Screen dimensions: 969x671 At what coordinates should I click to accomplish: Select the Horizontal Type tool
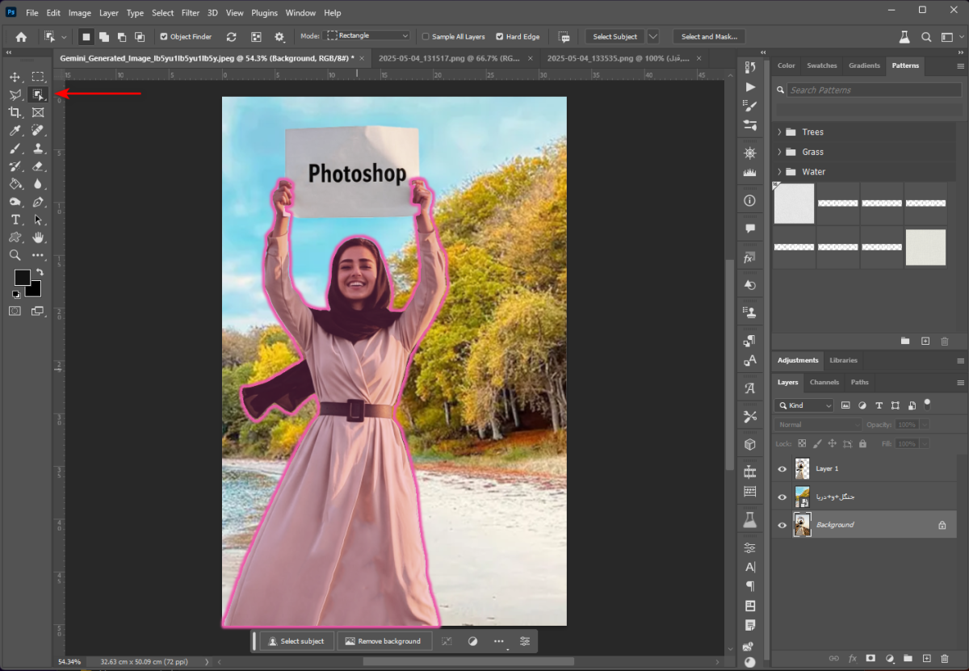[15, 220]
